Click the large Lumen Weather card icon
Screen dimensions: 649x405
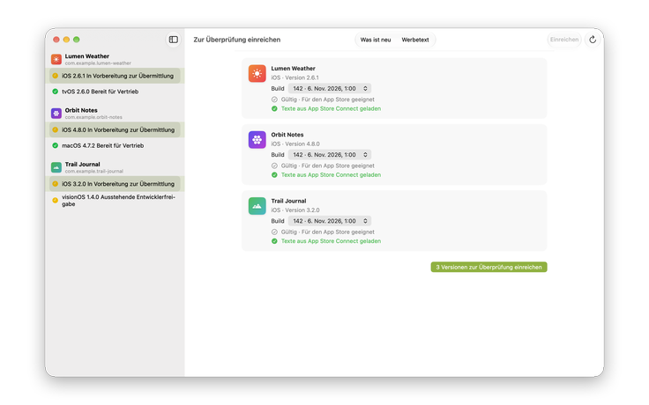click(257, 74)
